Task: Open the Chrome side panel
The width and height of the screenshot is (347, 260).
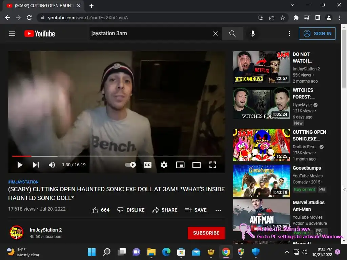Action: pos(318,18)
